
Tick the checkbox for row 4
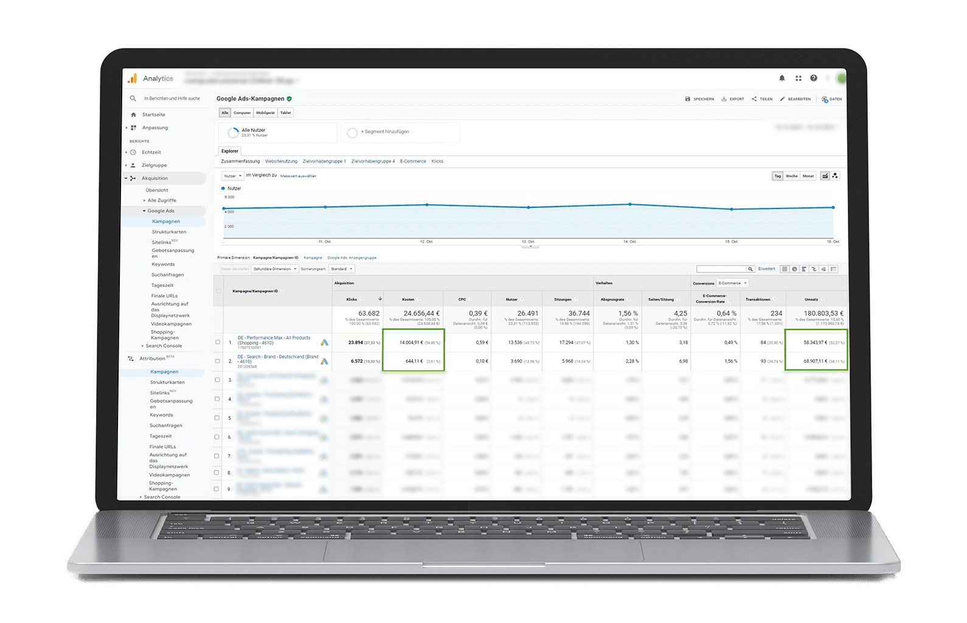point(218,399)
